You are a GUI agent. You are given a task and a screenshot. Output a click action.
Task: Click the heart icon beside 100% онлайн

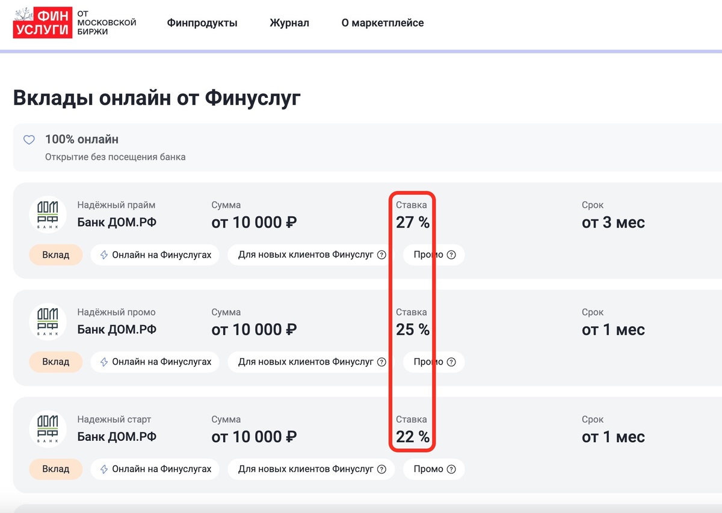[x=29, y=140]
